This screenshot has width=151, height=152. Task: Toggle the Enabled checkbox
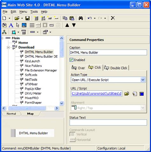tap(71, 60)
